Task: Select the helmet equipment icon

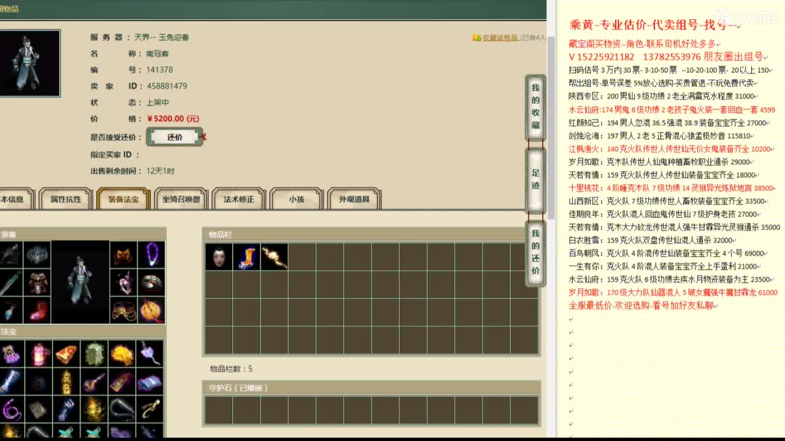Action: [37, 254]
